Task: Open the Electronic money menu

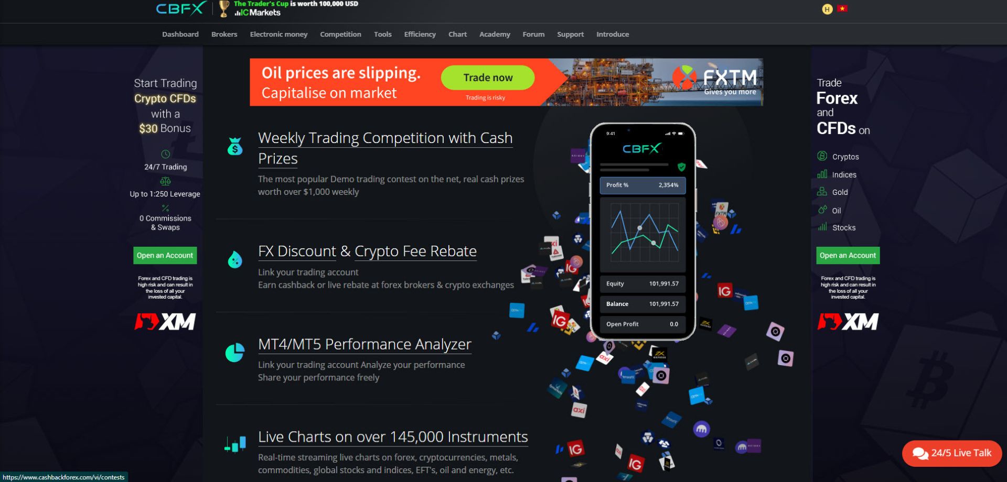Action: click(x=278, y=34)
